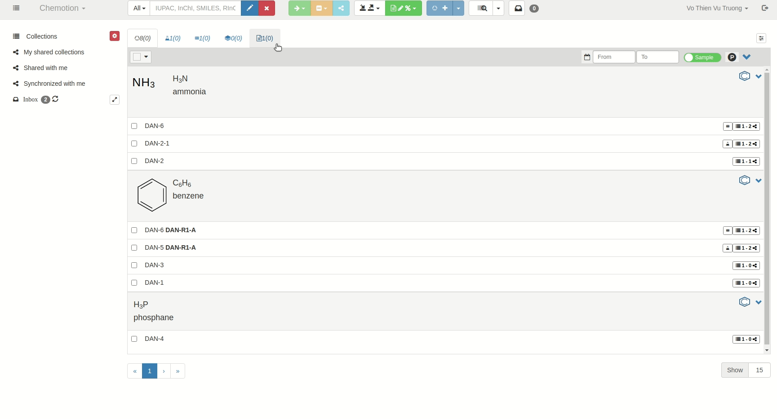This screenshot has height=419, width=777.
Task: Check the DAN-2-1 sample checkbox
Action: [x=134, y=144]
